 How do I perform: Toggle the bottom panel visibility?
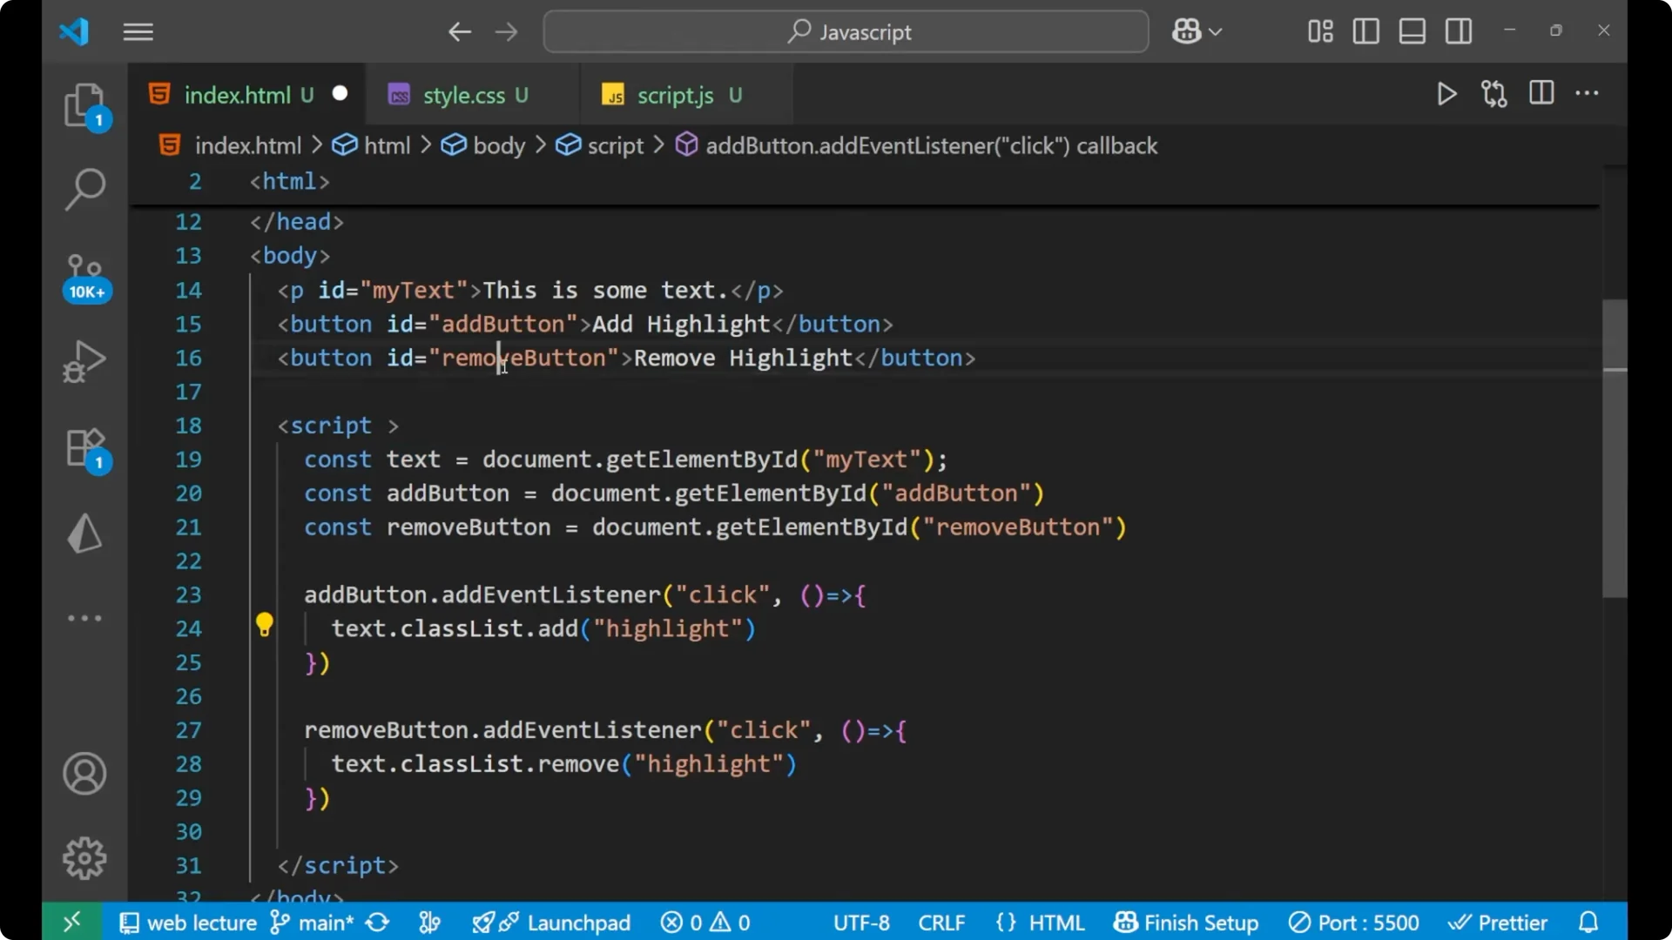[1412, 31]
